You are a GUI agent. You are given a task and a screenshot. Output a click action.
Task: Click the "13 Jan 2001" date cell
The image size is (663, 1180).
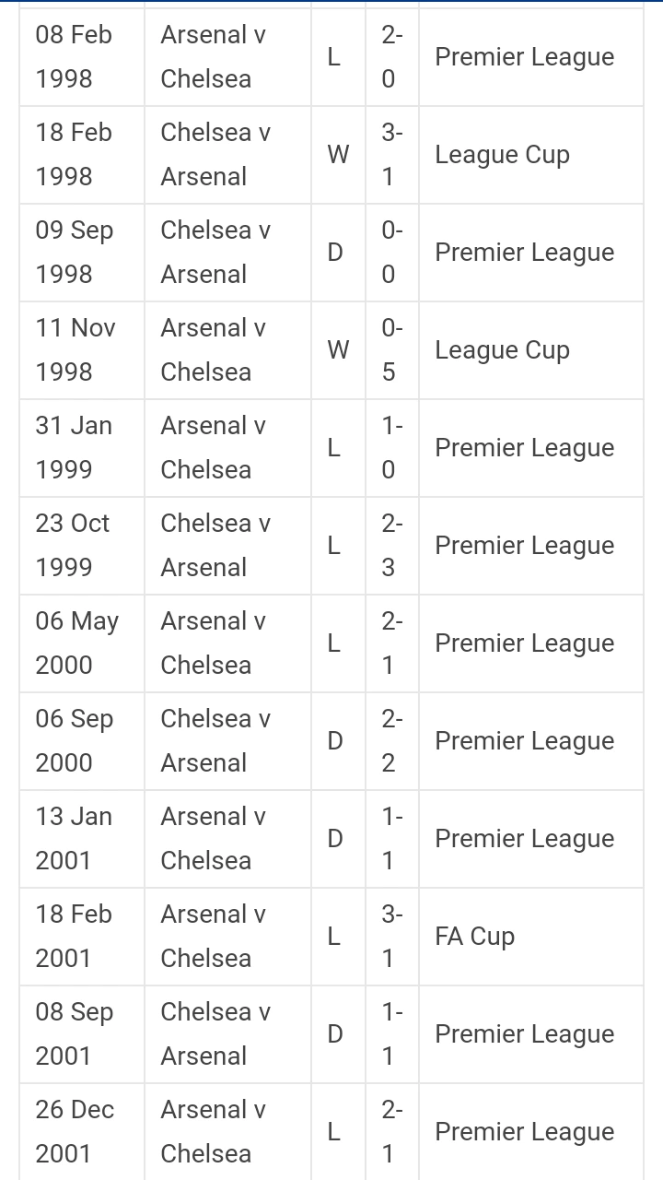pyautogui.click(x=75, y=839)
